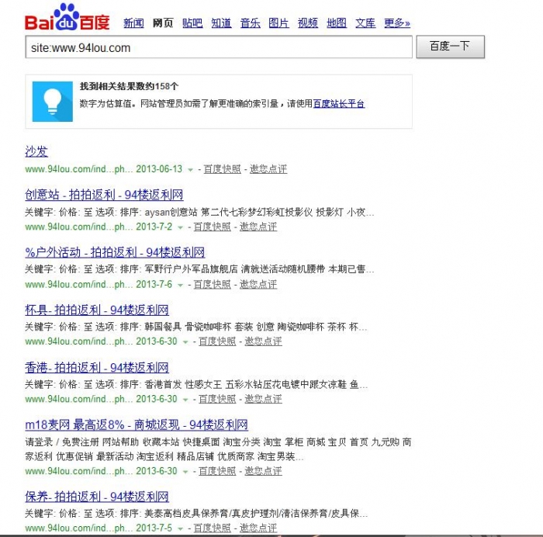Expand dropdown arrow beside 2013-7-6

[x=180, y=285]
